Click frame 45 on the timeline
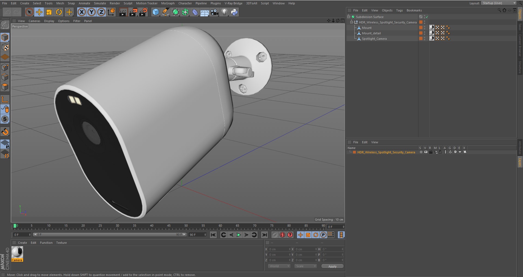The width and height of the screenshot is (523, 277). pos(169,226)
